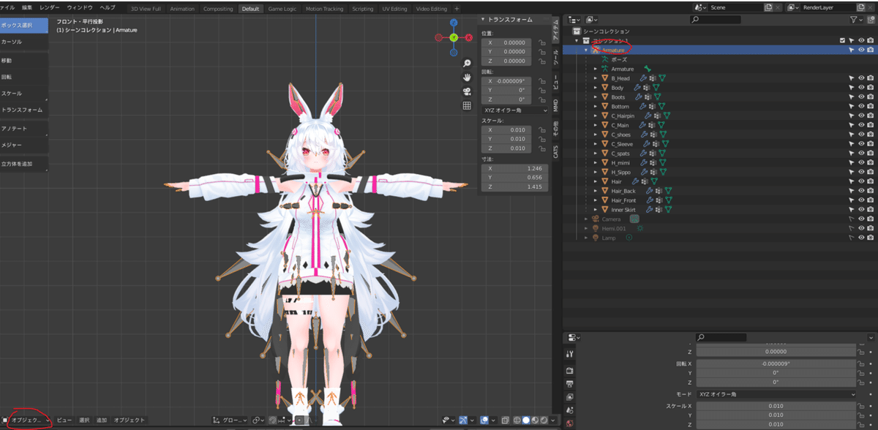The width and height of the screenshot is (878, 430).
Task: Toggle visibility eye for Inner Skirt
Action: (x=861, y=210)
